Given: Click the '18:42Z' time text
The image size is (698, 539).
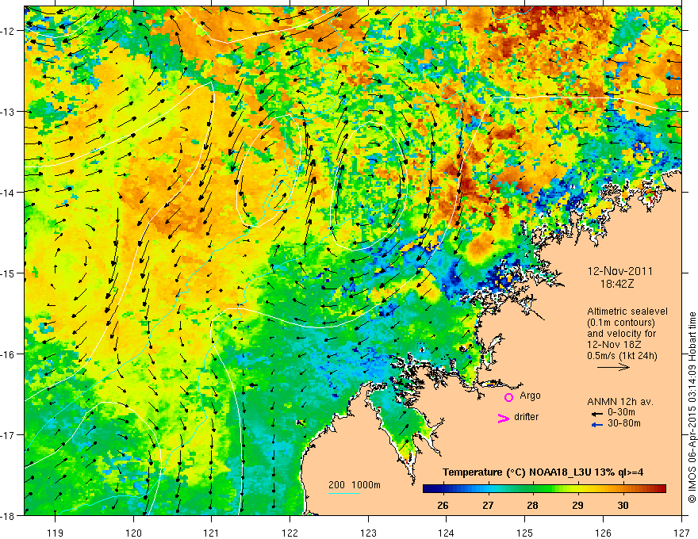Looking at the screenshot, I should pyautogui.click(x=617, y=284).
